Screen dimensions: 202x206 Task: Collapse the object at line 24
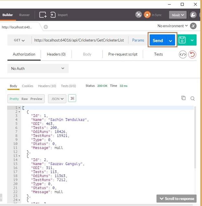pyautogui.click(x=19, y=200)
